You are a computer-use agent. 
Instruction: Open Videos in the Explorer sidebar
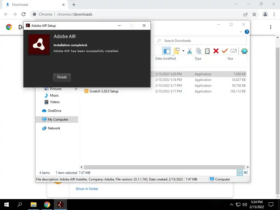click(x=55, y=102)
